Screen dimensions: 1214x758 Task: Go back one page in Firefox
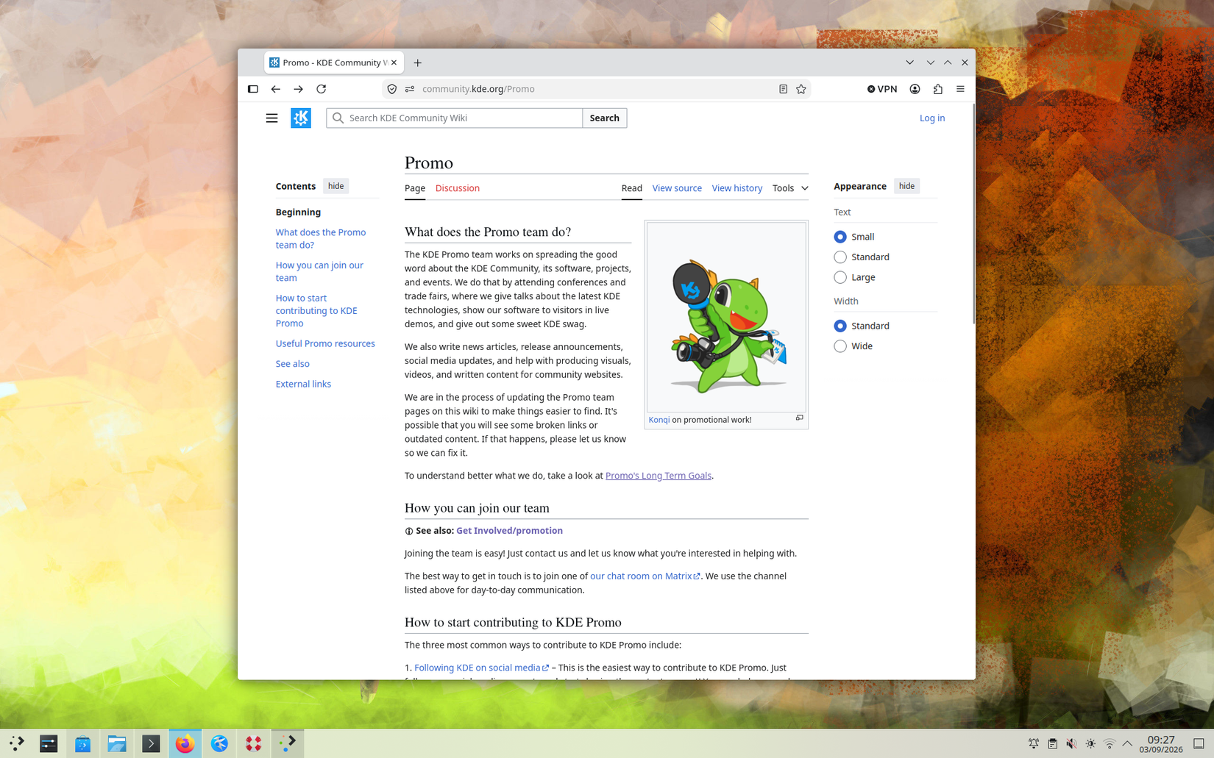275,89
